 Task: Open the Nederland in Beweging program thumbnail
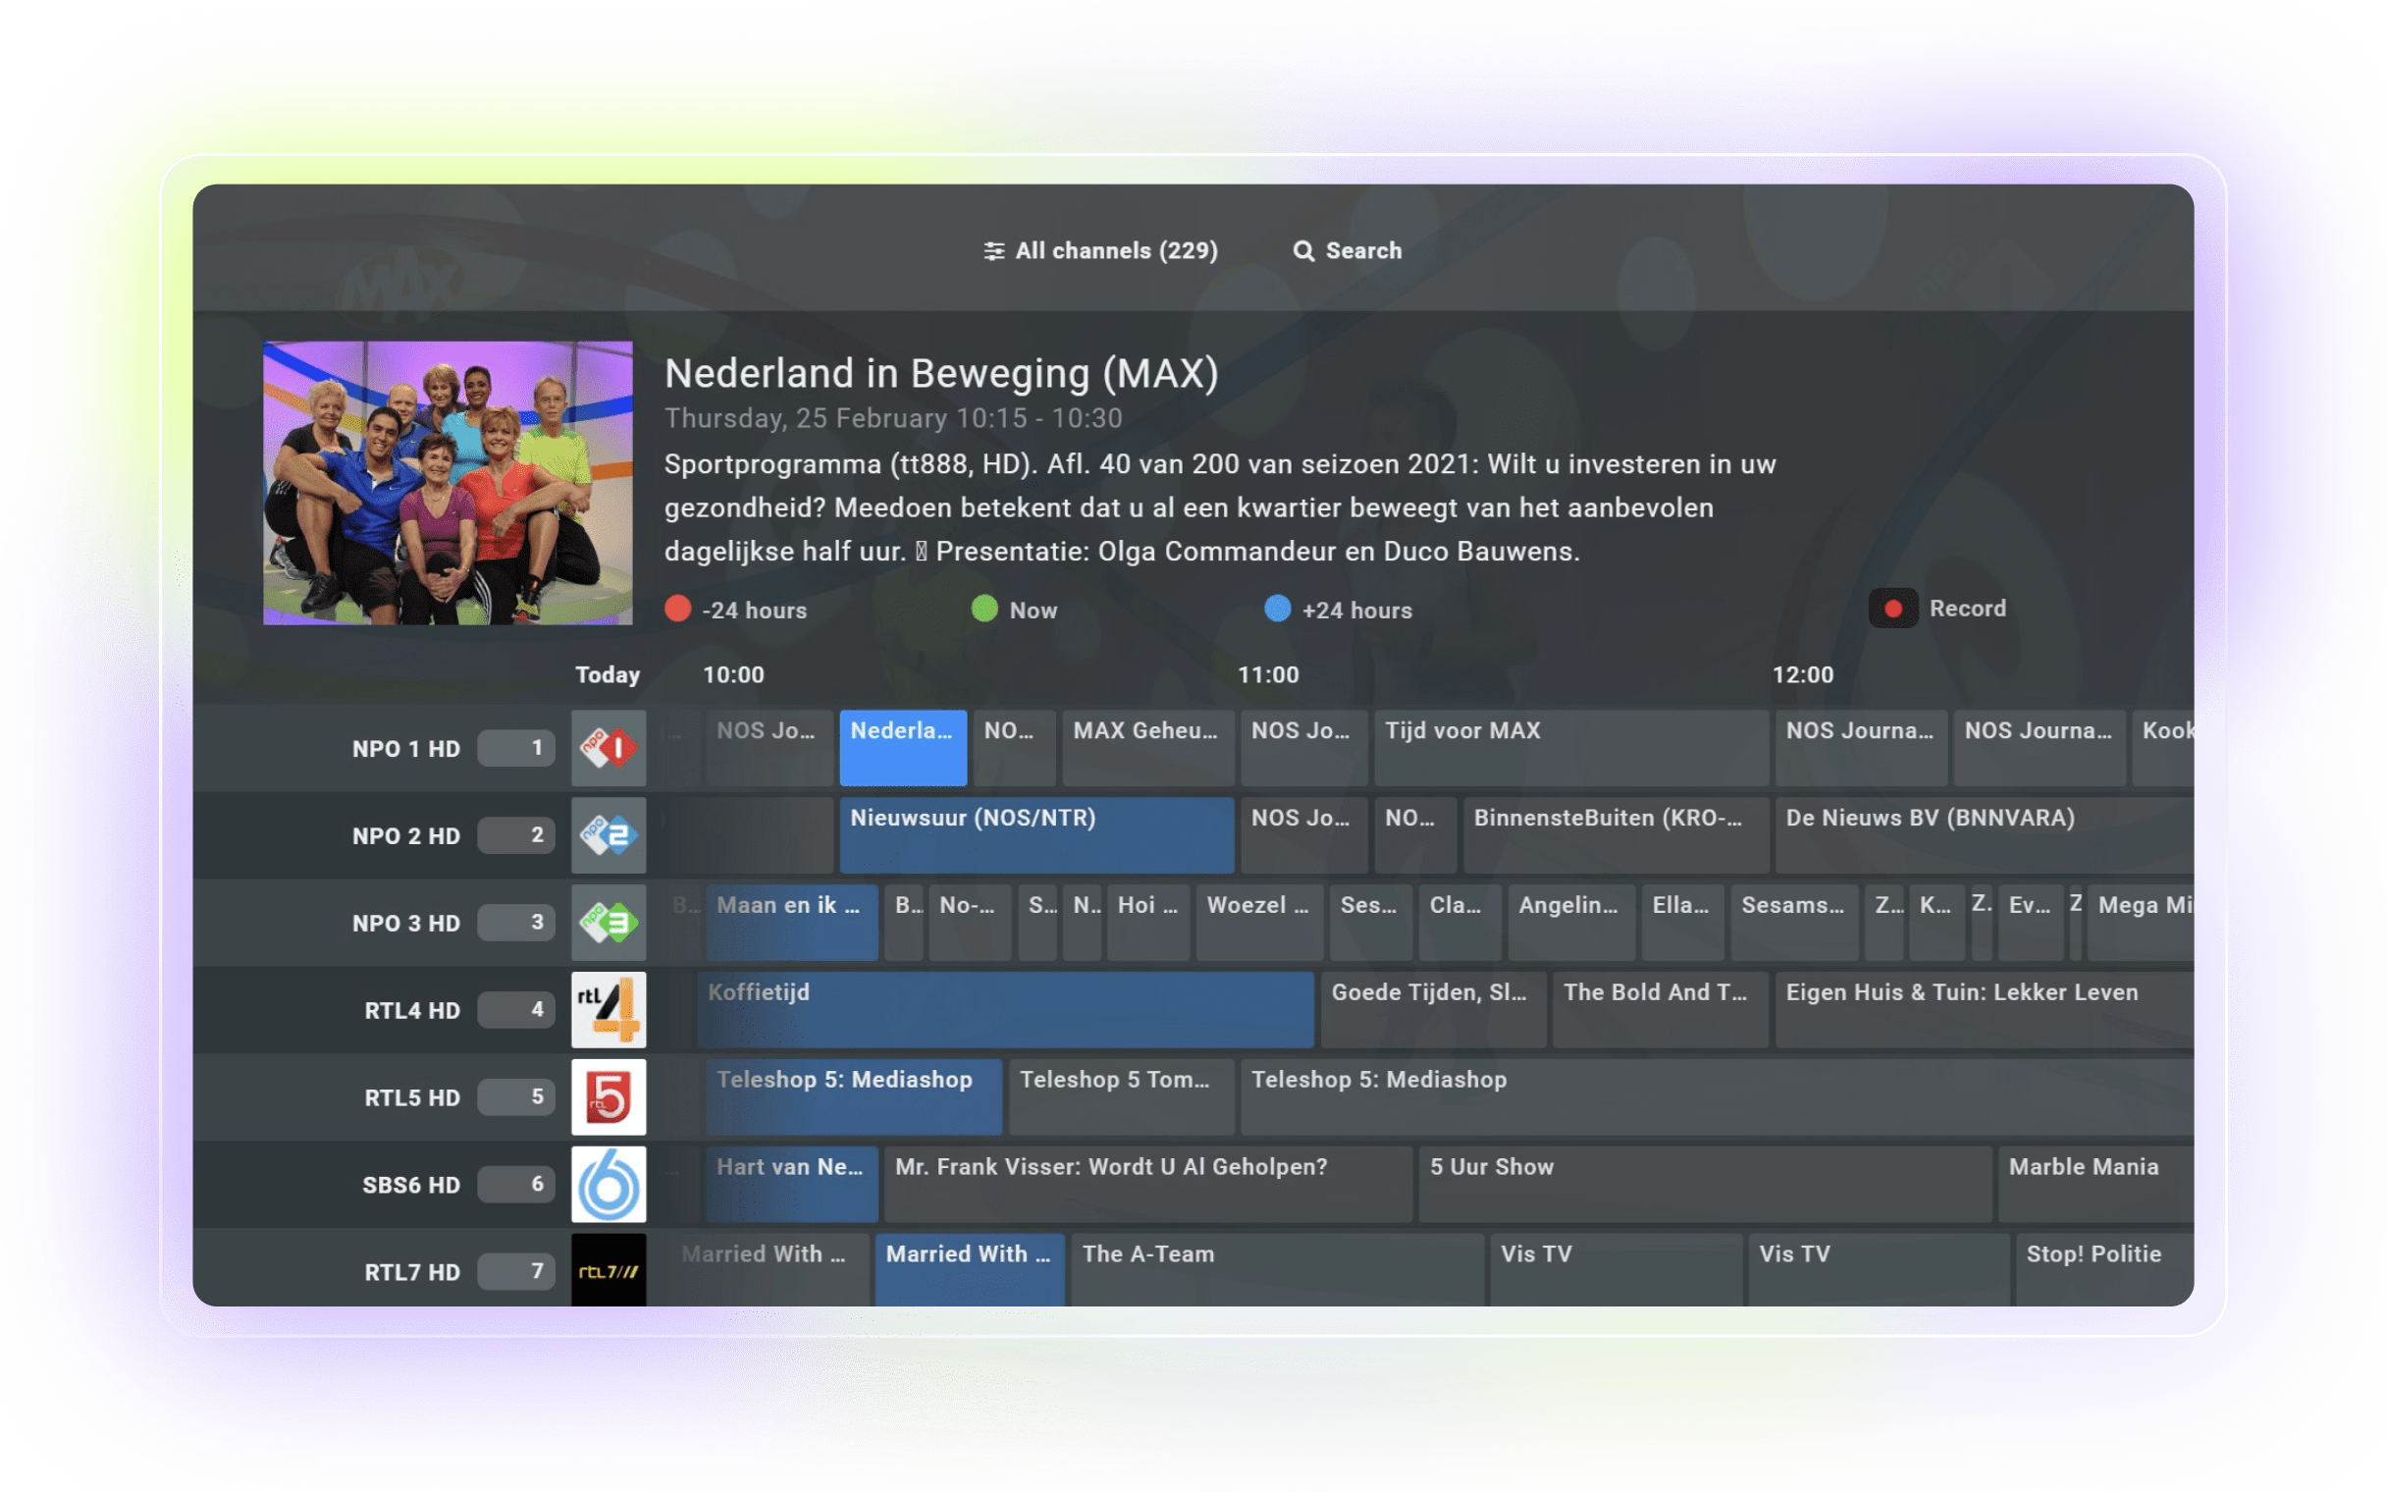click(448, 483)
